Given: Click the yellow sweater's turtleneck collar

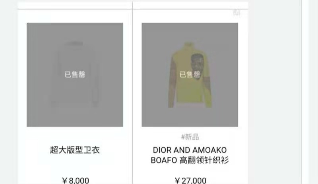Looking at the screenshot, I should tap(188, 46).
